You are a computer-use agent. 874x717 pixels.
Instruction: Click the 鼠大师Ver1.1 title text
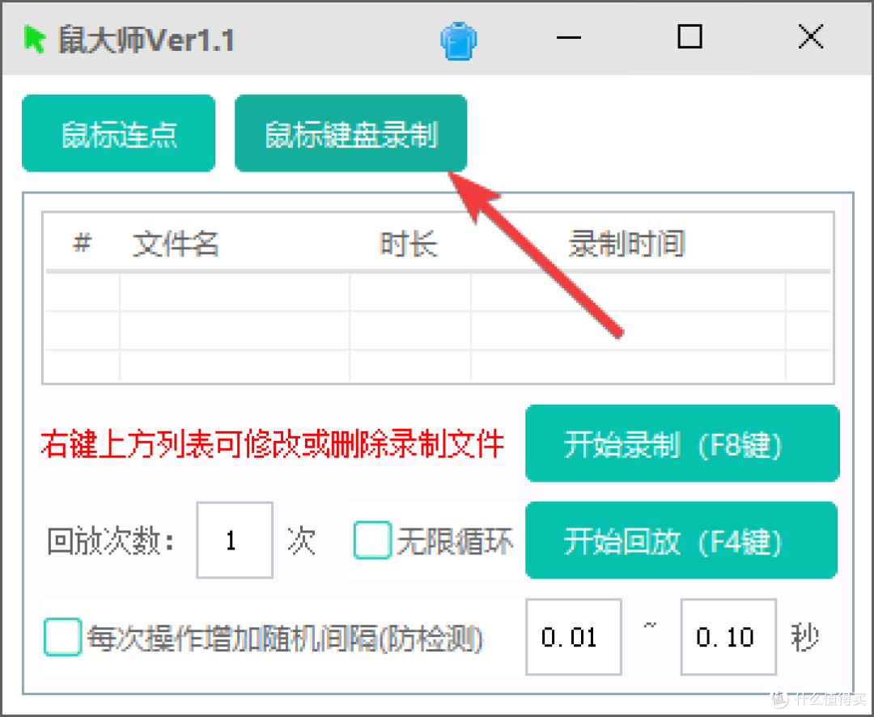click(x=146, y=40)
